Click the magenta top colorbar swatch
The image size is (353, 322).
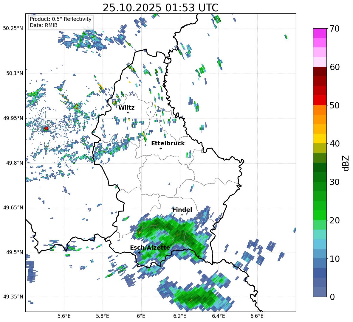coord(320,33)
